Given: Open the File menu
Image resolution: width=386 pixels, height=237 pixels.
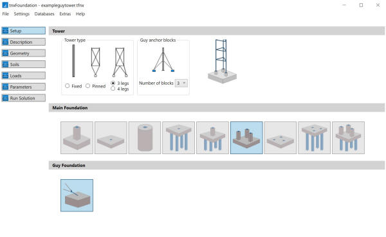Looking at the screenshot, I should 5,14.
